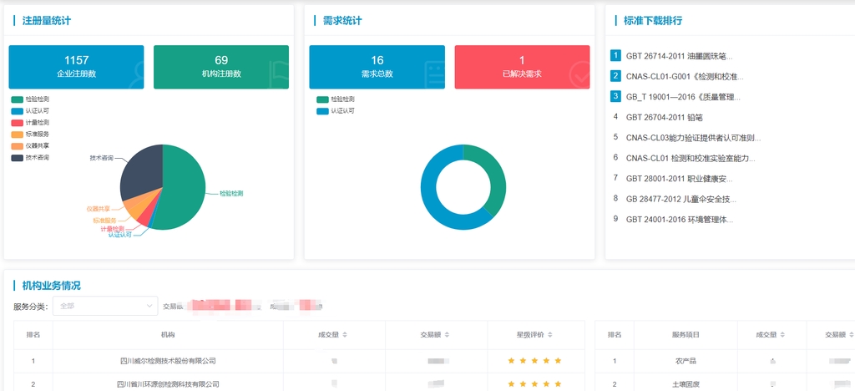Sort institutions table by 交易额 arrows
Screen dimensions: 855x391
point(448,335)
